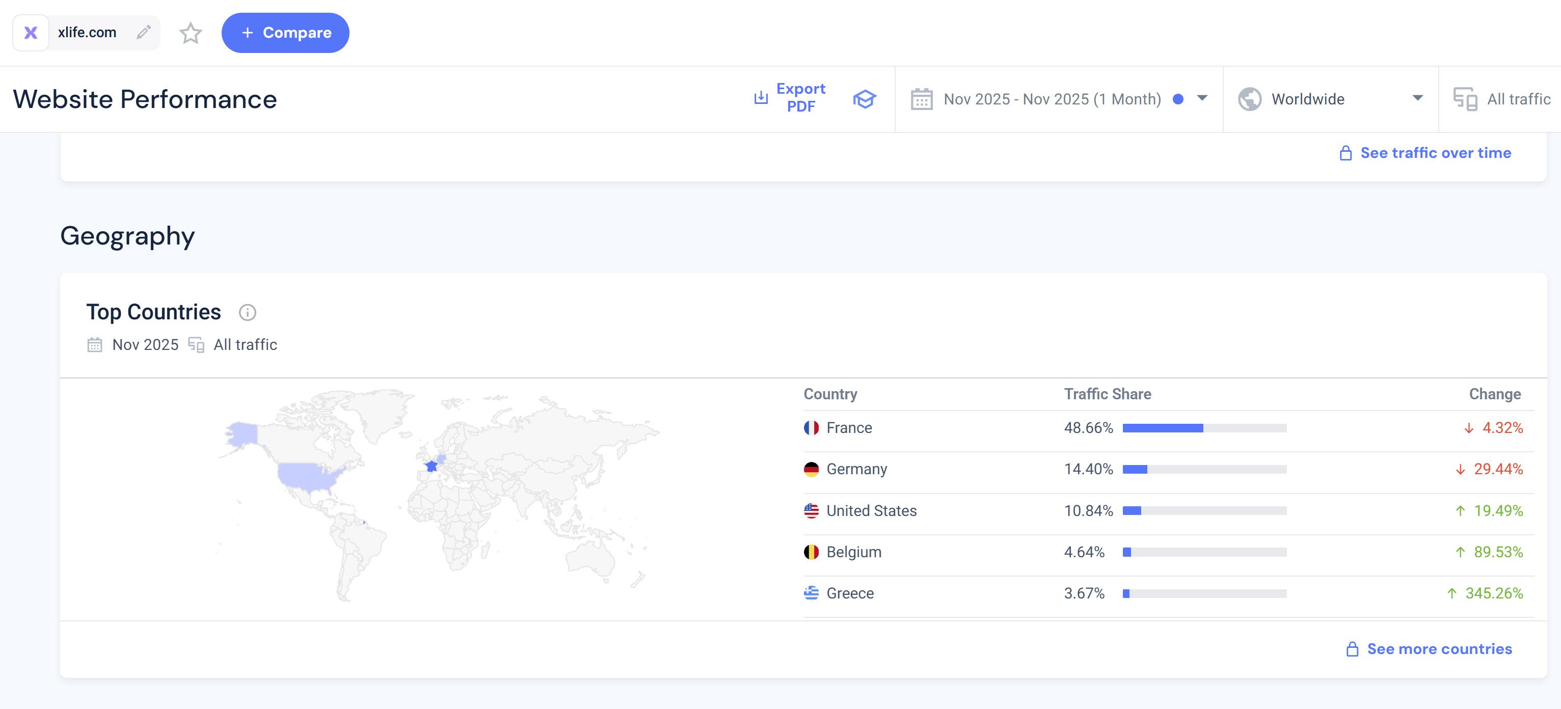The height and width of the screenshot is (709, 1561).
Task: Click the Traffic Share column header
Action: click(x=1107, y=394)
